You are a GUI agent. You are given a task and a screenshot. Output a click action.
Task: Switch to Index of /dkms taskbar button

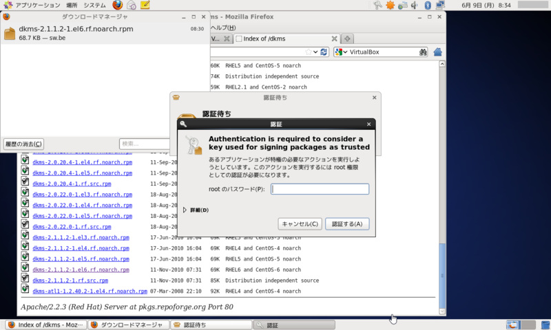[x=46, y=324]
